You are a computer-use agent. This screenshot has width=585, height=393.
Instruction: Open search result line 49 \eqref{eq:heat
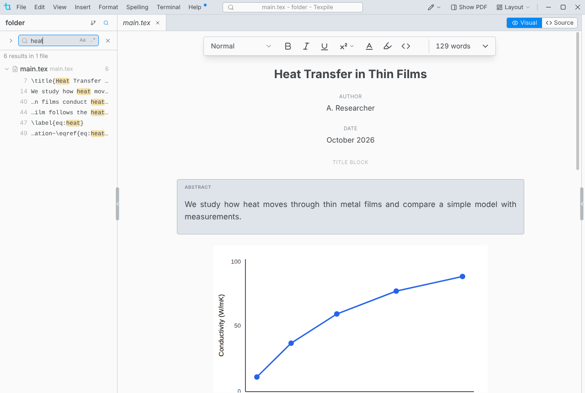click(x=58, y=133)
